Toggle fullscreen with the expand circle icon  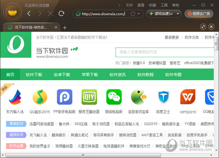(203, 27)
